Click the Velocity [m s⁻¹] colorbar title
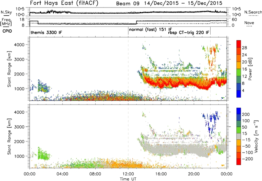Image resolution: width=262 pixels, height=181 pixels. click(256, 136)
